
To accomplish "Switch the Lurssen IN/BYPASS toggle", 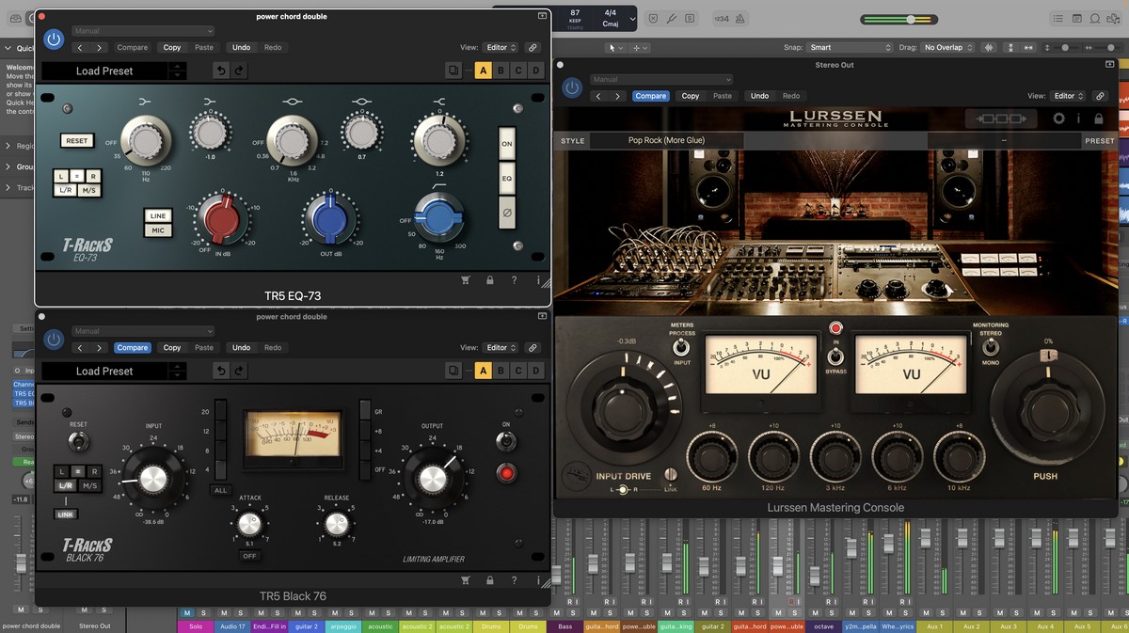I will tap(834, 356).
